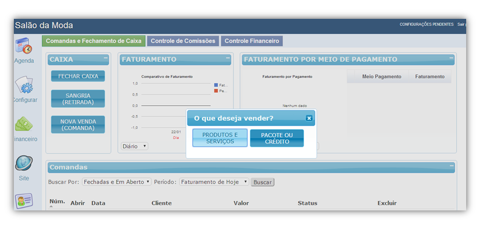Click the blue legend swatch in chart
Viewport: 479px width, 226px height.
click(216, 85)
